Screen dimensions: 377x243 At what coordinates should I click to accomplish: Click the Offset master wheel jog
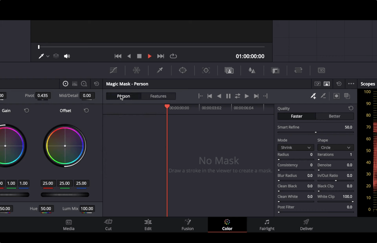(65, 195)
